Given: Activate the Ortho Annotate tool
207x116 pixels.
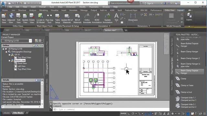Looking at the screenshot, I should pos(87,18).
